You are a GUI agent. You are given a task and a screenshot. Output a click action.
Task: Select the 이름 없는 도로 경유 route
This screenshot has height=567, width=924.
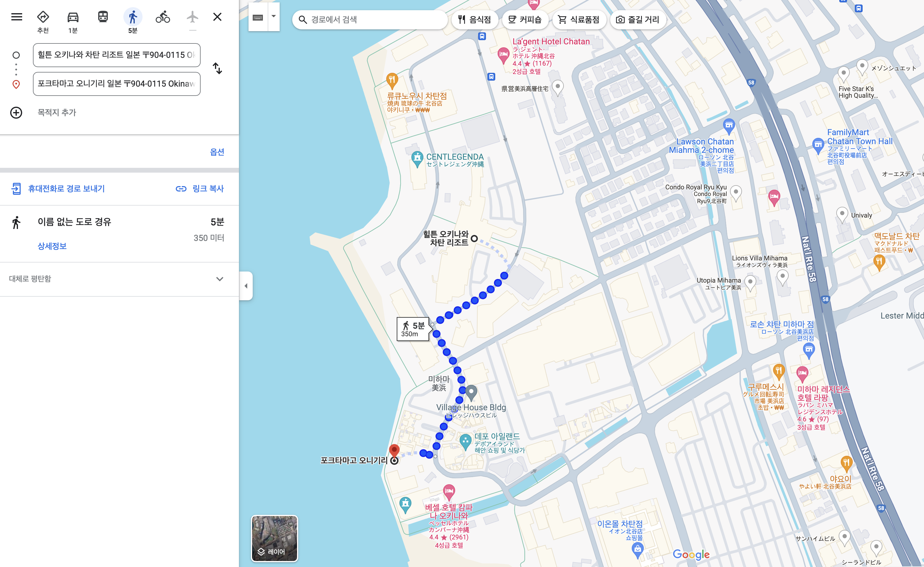(119, 233)
